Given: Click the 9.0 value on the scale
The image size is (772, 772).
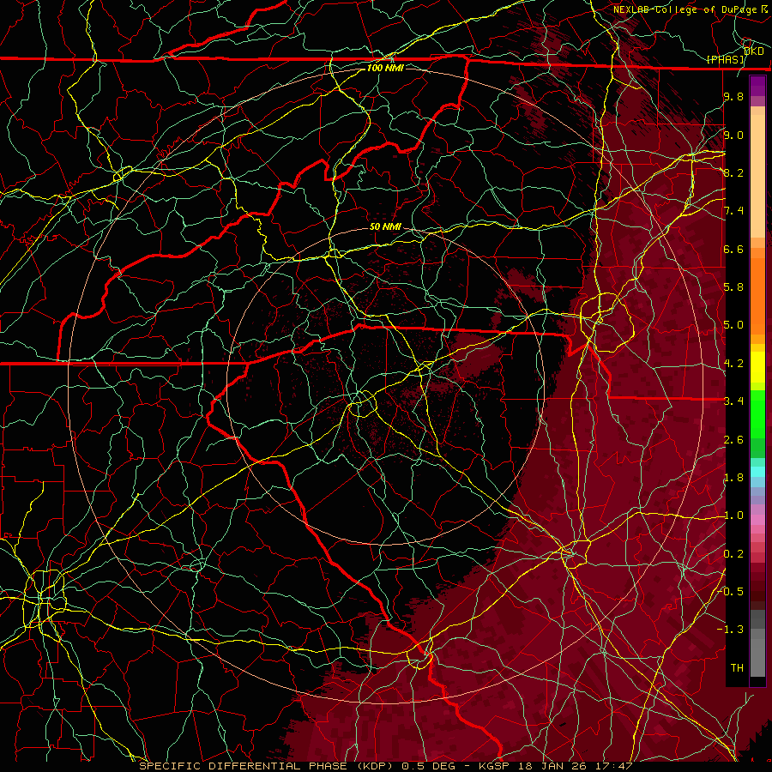Looking at the screenshot, I should point(733,135).
